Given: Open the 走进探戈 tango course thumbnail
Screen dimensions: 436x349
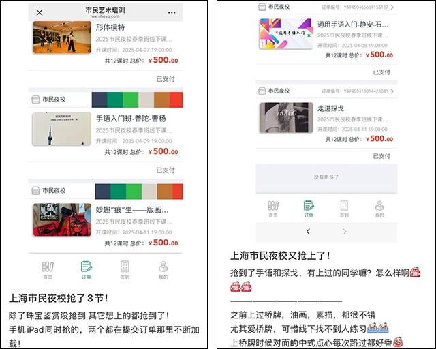Looking at the screenshot, I should tap(286, 118).
